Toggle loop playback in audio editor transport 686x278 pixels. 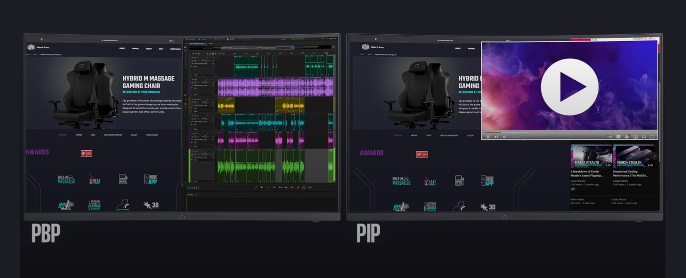[304, 188]
